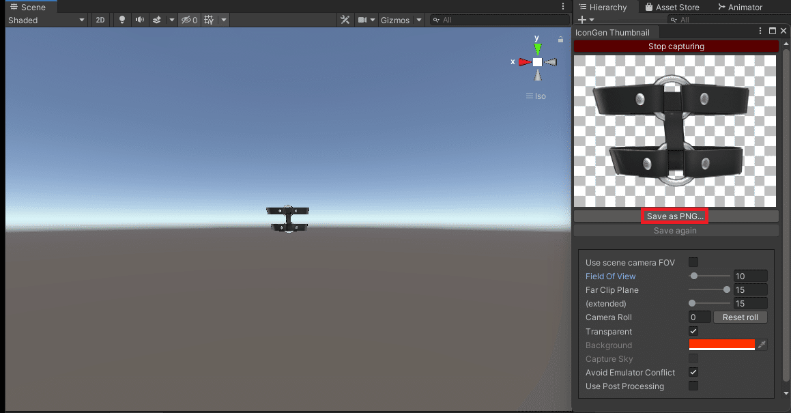The width and height of the screenshot is (791, 413).
Task: Adjust the Far Clip Plane slider
Action: 709,289
